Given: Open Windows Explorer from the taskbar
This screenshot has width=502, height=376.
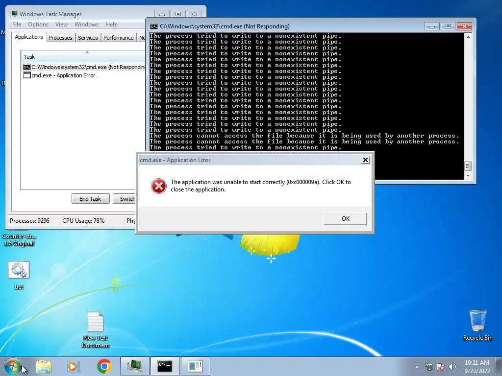Looking at the screenshot, I should [44, 366].
